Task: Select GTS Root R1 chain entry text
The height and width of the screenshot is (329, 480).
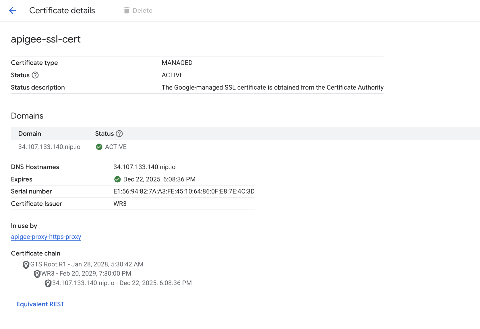Action: coord(87,264)
